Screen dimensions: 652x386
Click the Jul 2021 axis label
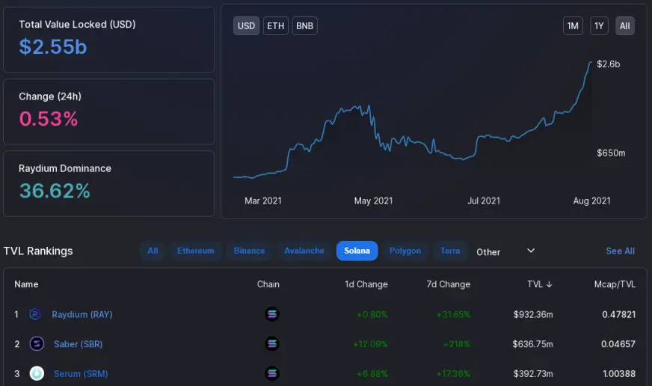point(484,201)
